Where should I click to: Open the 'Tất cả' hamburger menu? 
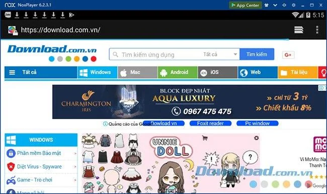[x=41, y=72]
